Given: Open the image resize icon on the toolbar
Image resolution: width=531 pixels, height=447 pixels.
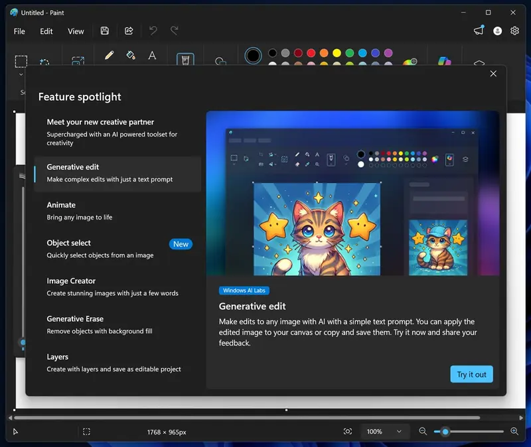Looking at the screenshot, I should (78, 60).
